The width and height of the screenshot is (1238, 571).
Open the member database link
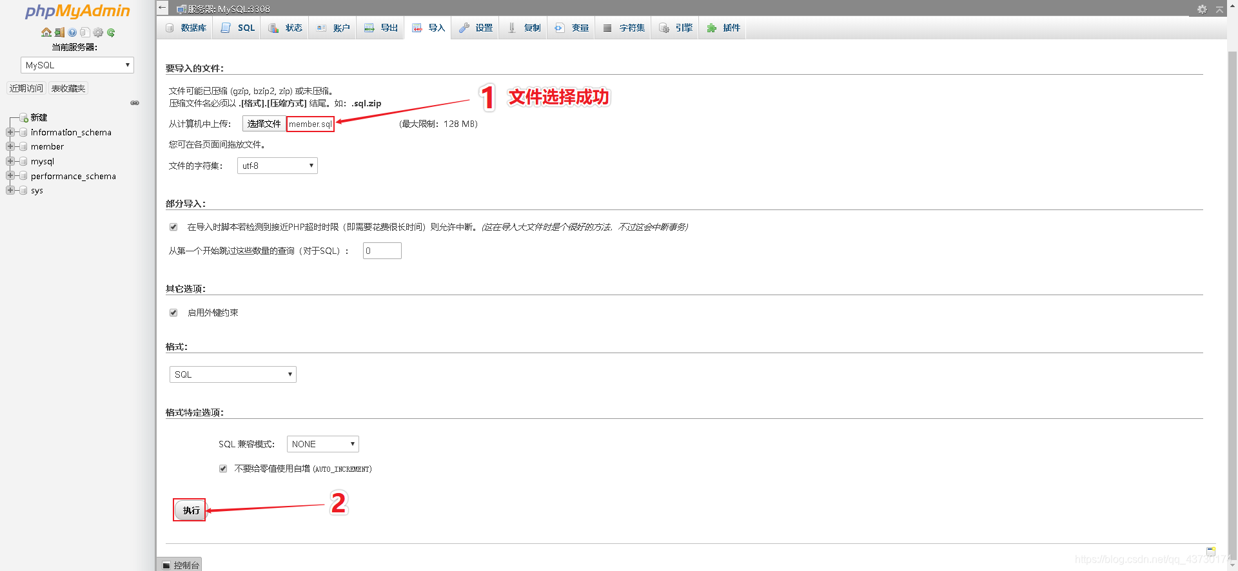tap(47, 147)
